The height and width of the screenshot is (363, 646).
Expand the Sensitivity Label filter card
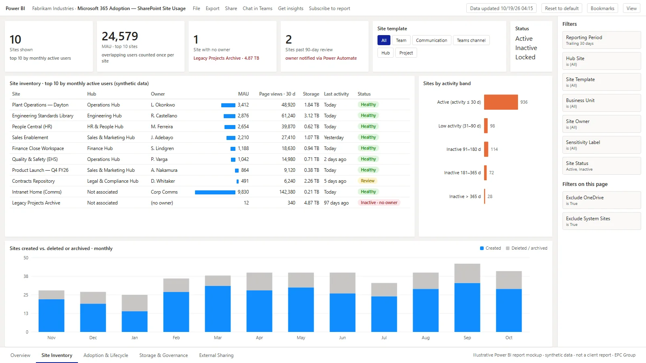pos(602,145)
